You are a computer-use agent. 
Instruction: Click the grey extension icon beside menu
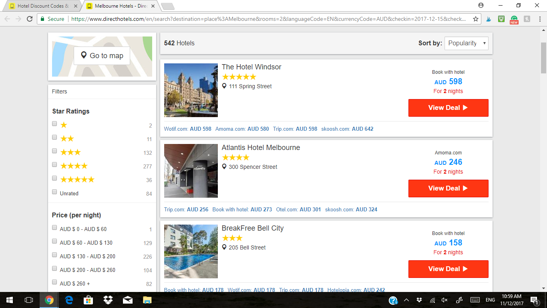pos(527,19)
